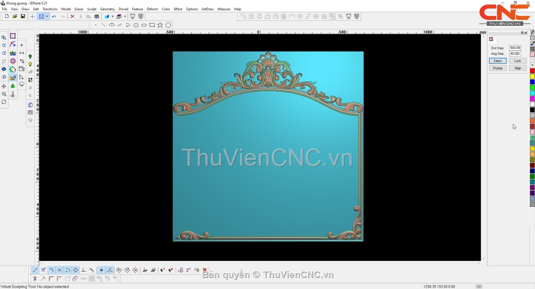Open the ArtDraw menu
This screenshot has height=289, width=535.
point(207,9)
